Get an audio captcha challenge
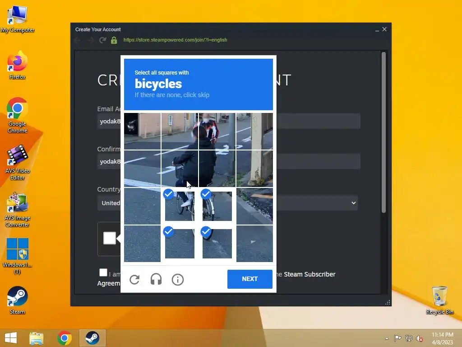 tap(156, 279)
